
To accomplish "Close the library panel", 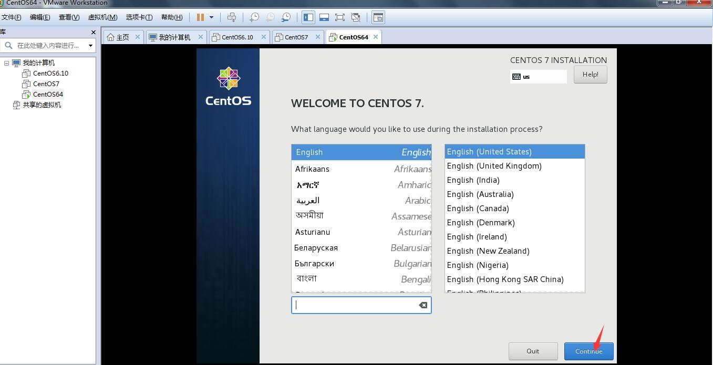I will 94,33.
